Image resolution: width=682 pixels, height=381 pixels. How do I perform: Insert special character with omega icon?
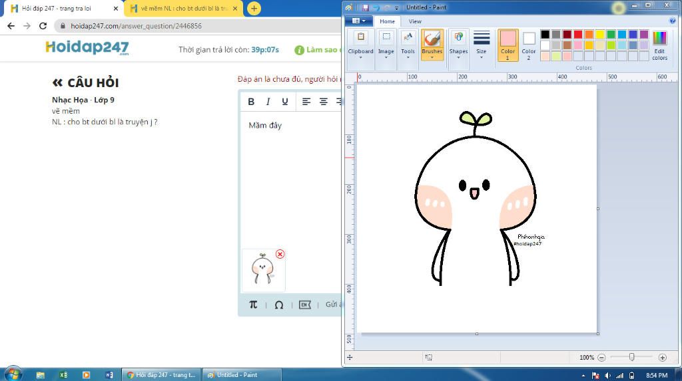coord(279,305)
